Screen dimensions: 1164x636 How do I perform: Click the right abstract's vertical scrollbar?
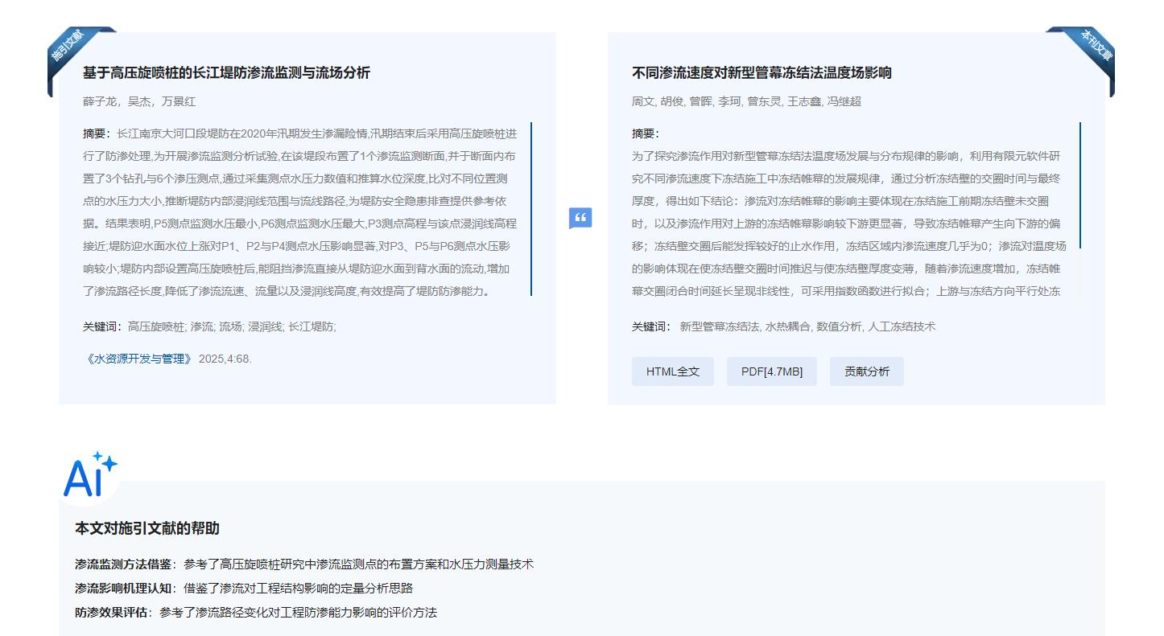click(x=1079, y=185)
